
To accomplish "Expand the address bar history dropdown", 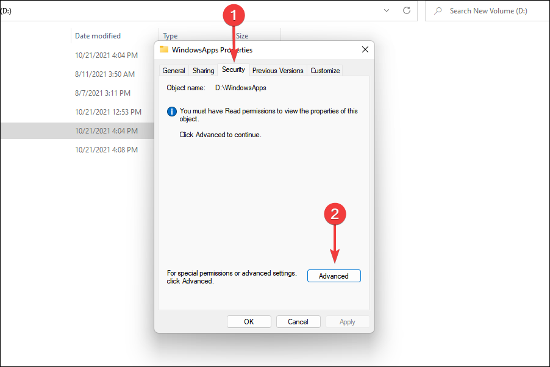I will coord(387,10).
